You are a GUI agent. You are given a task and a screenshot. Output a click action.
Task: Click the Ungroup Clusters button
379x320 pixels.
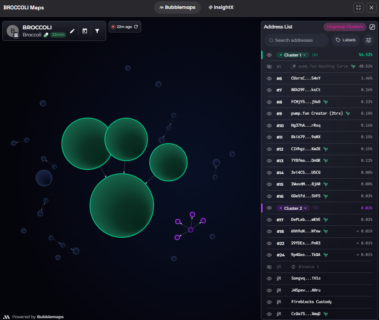point(345,27)
